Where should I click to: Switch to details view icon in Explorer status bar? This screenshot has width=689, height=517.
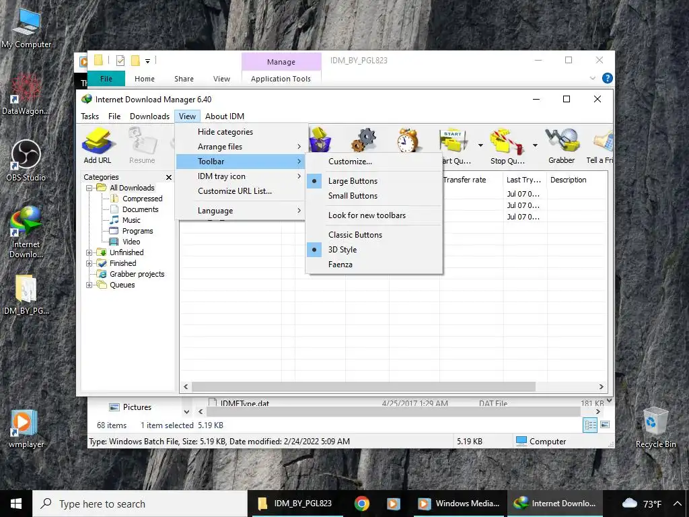point(590,425)
